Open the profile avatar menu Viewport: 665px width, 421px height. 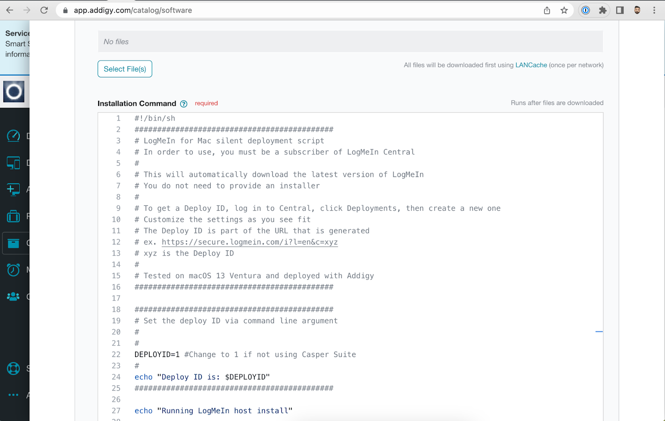(637, 10)
